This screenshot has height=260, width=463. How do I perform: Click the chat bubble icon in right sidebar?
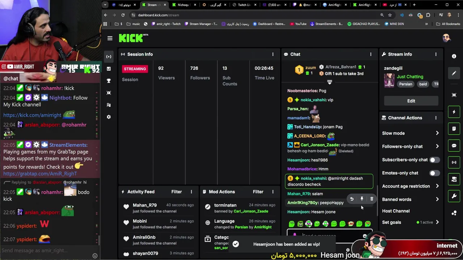click(x=454, y=146)
